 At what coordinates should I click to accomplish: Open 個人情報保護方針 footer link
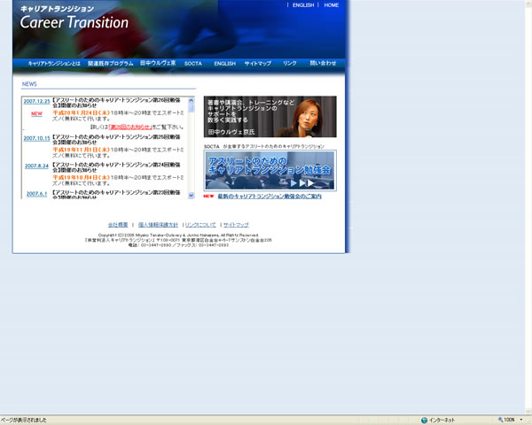[x=158, y=225]
